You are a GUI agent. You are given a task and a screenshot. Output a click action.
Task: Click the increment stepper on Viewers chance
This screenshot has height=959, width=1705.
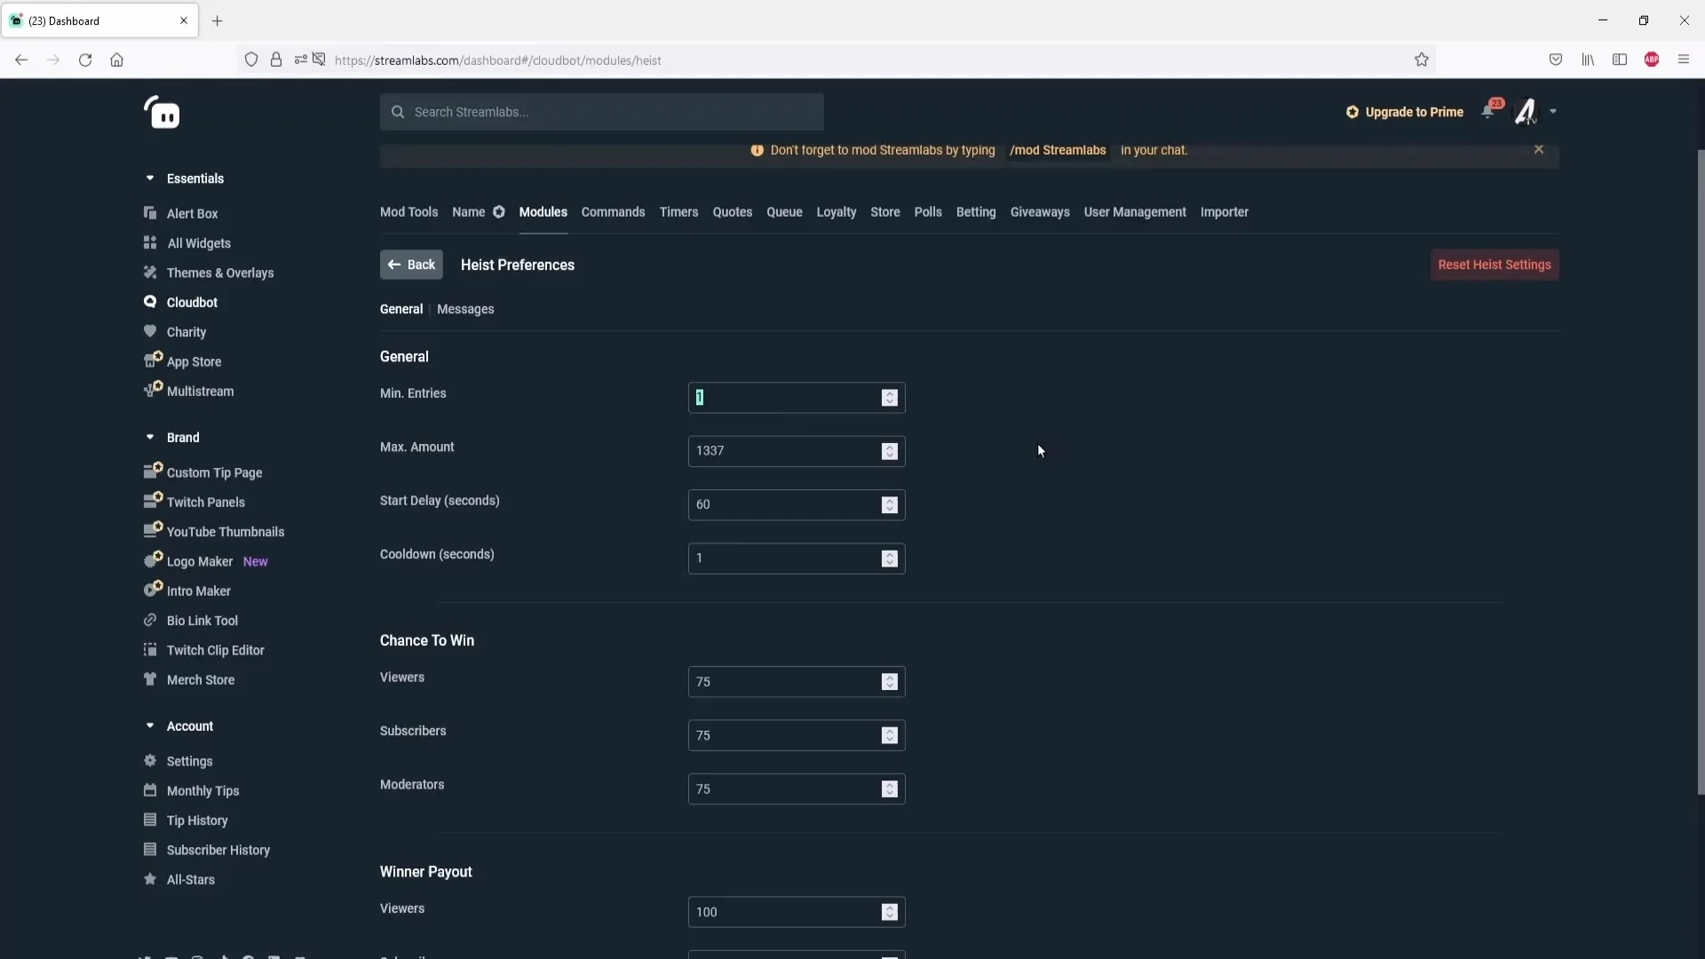click(x=890, y=677)
